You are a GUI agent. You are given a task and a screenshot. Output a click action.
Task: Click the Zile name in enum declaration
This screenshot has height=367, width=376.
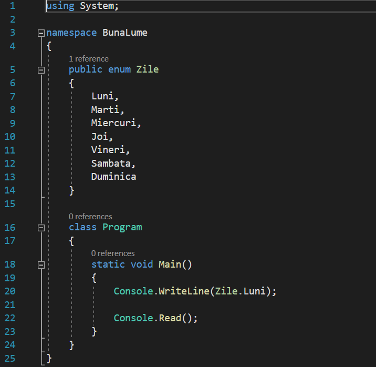(147, 69)
